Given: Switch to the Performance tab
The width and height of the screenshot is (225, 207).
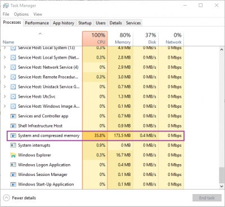Looking at the screenshot, I should [37, 23].
